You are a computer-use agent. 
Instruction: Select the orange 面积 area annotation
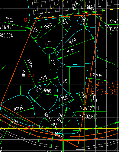(104, 84)
